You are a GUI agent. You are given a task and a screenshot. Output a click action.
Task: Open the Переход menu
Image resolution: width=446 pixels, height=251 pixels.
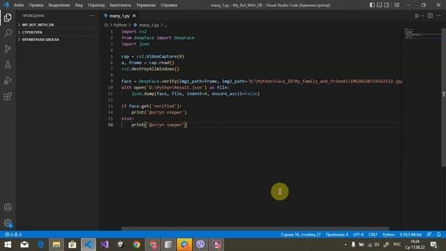point(96,5)
